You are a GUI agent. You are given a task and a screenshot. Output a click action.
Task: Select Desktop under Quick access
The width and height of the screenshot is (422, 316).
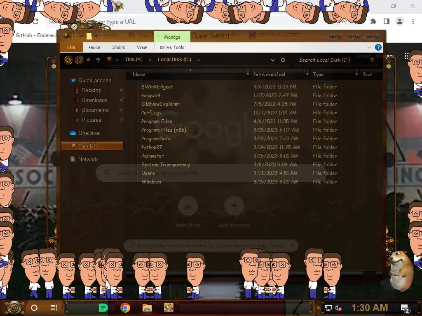coord(91,90)
